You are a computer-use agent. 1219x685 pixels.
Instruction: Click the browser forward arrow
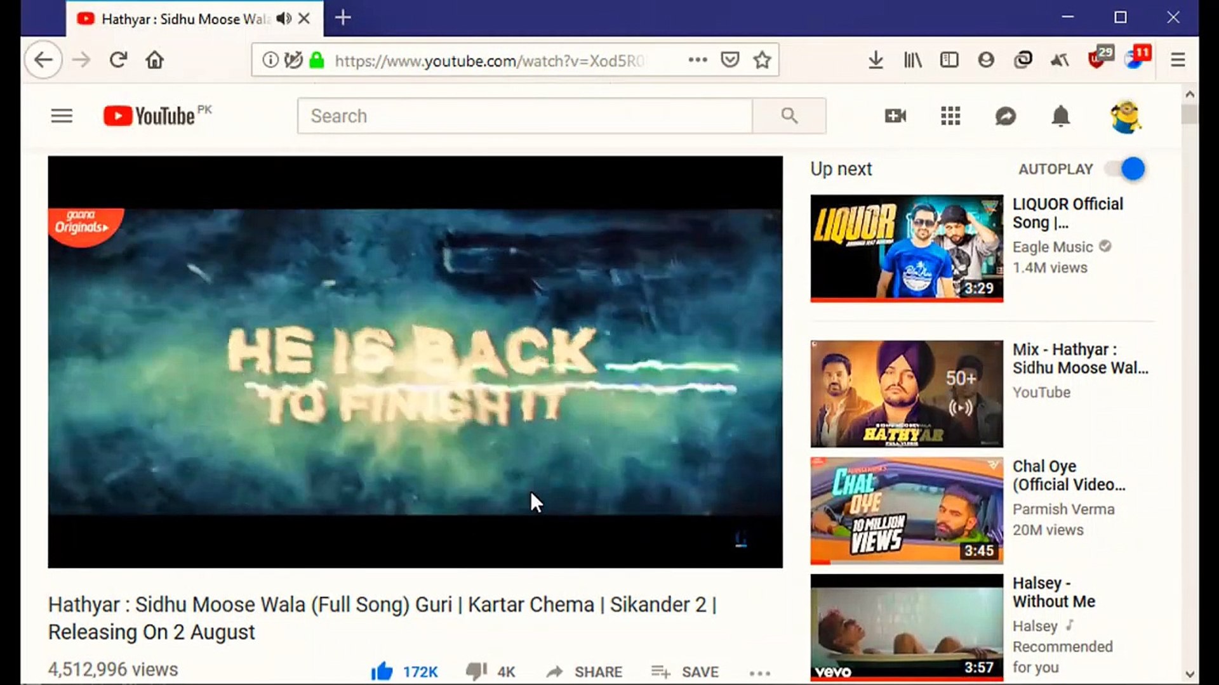(x=81, y=60)
